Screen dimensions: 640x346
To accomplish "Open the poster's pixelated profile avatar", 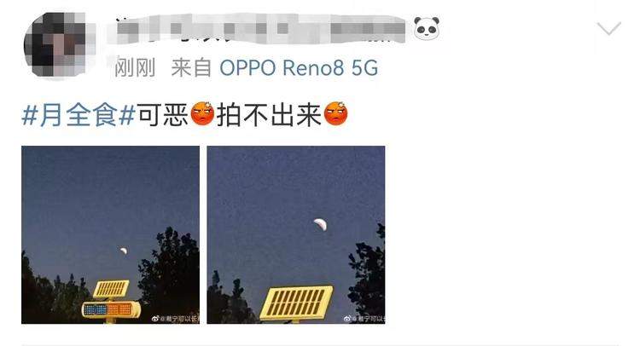I will pos(55,45).
